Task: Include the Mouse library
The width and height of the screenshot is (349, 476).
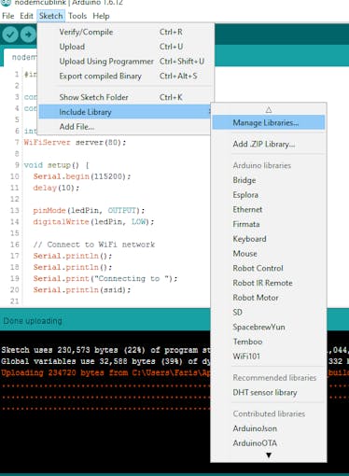Action: [269, 254]
